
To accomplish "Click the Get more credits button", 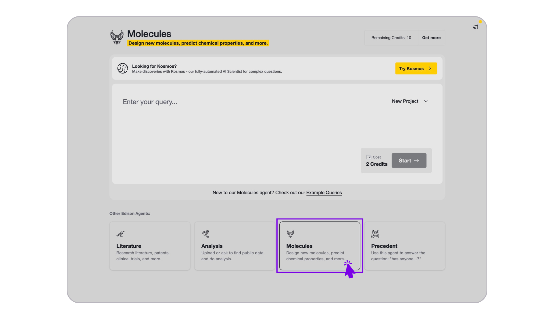I will pos(431,38).
